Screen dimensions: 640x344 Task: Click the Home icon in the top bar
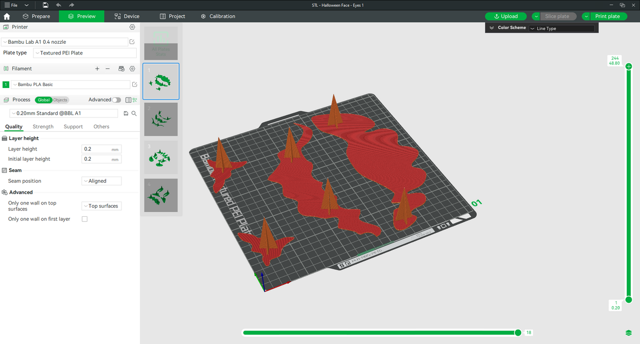tap(7, 16)
